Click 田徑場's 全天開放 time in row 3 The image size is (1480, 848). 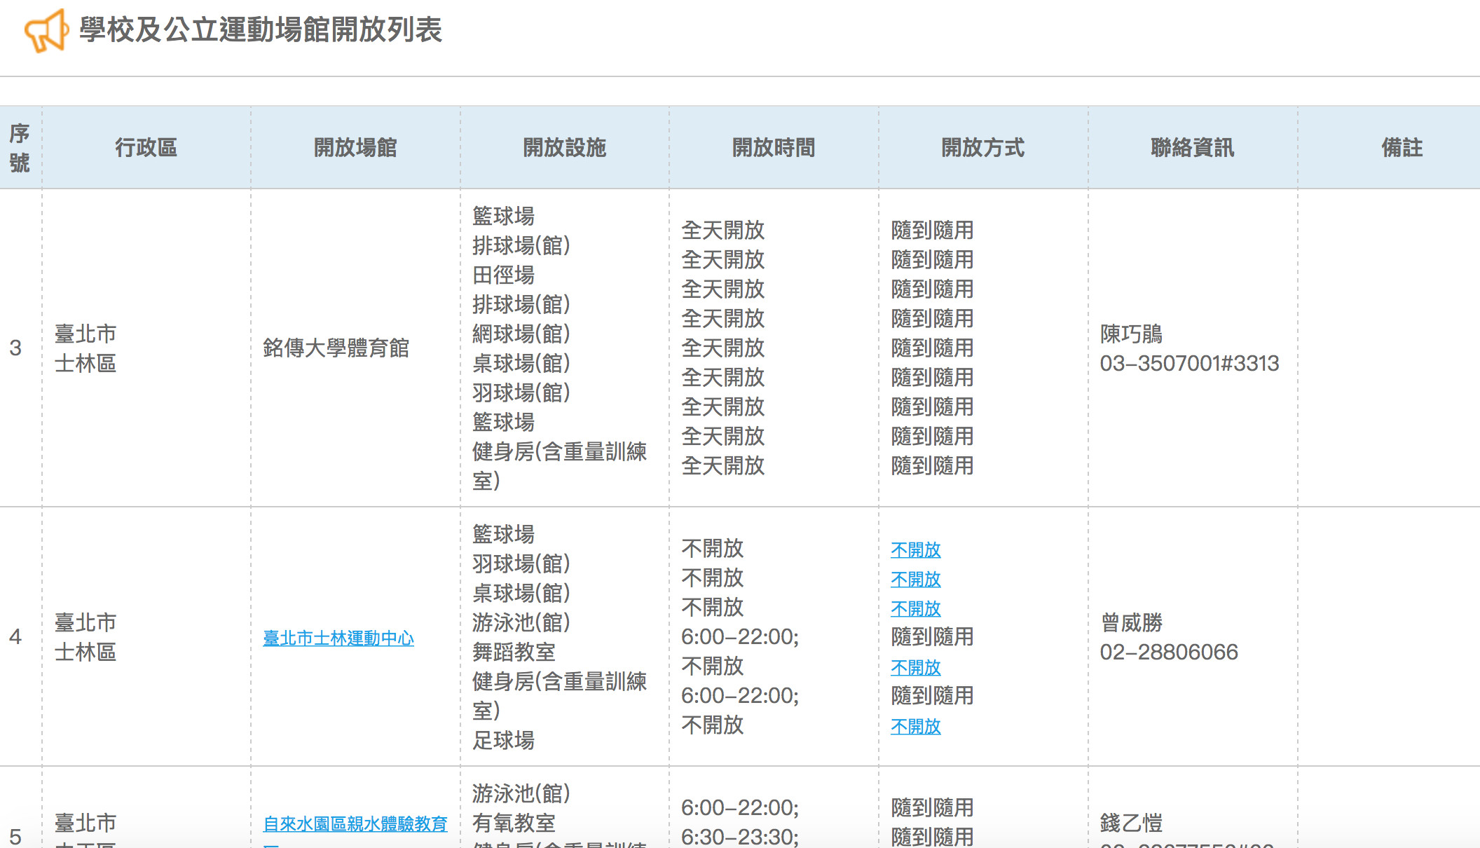point(723,289)
